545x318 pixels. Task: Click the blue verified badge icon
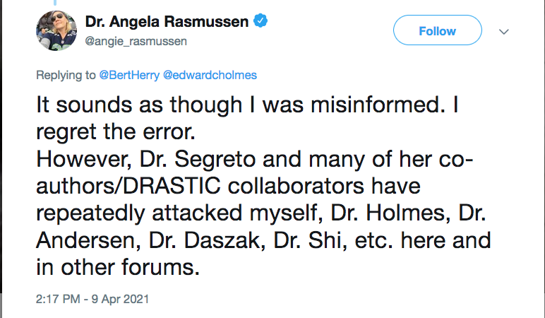260,22
